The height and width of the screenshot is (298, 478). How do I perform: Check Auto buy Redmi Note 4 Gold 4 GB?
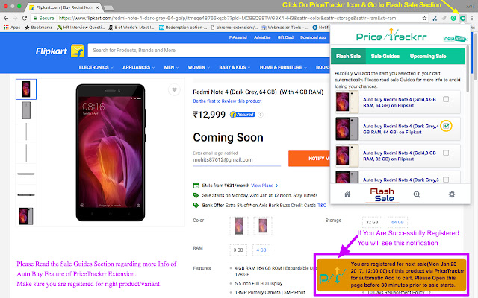(446, 99)
